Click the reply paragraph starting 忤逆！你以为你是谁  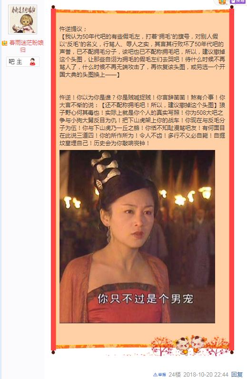tap(142, 120)
